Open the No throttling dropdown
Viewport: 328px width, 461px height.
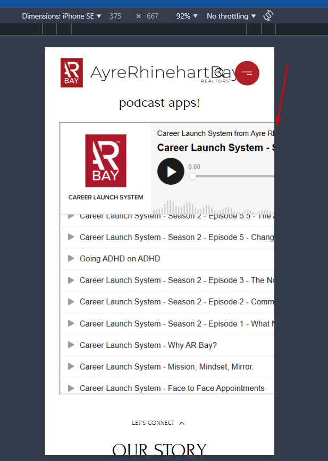click(231, 16)
